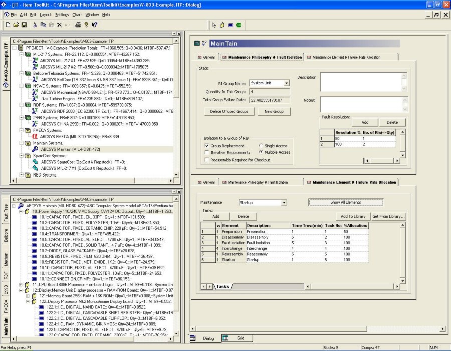Click the PROJECT V-8-Example root icon

point(21,48)
